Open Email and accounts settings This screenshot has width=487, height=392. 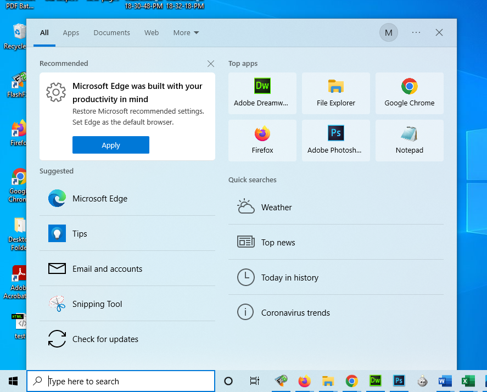point(127,268)
